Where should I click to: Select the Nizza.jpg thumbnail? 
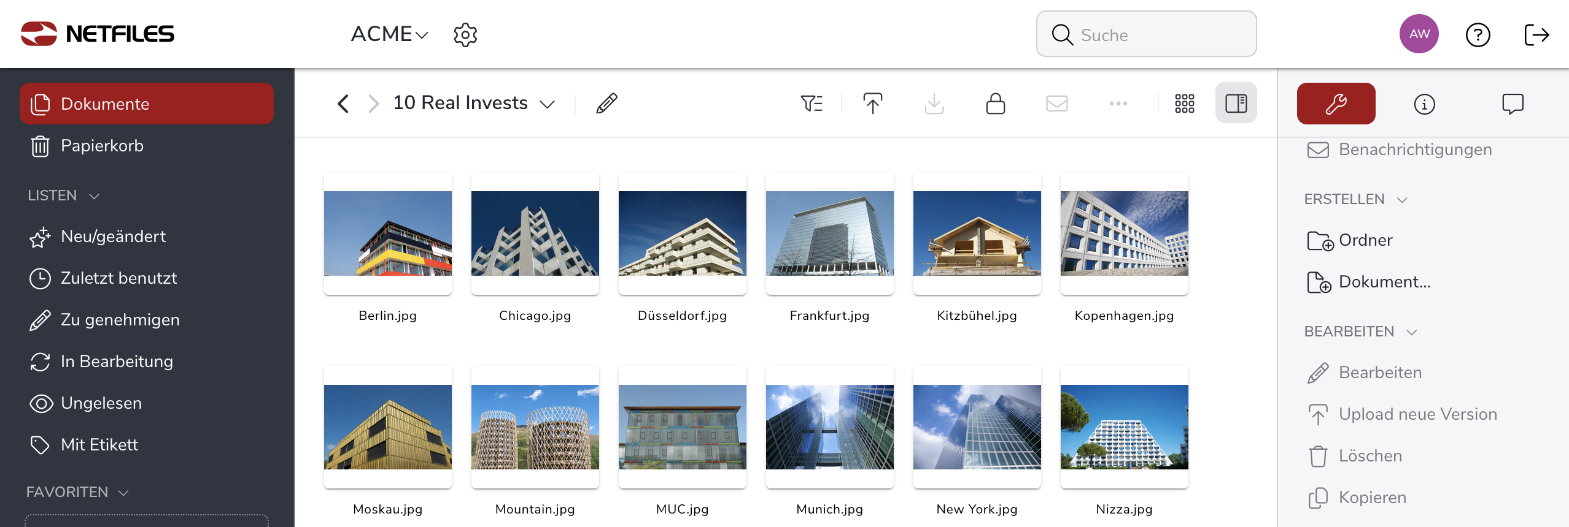click(1124, 427)
